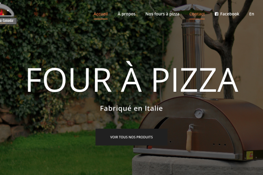
Task: Click the stone base beneath the oven
Action: coord(197,166)
